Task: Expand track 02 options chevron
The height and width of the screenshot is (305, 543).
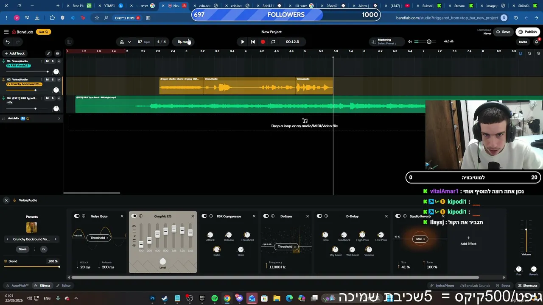Action: 59,80
